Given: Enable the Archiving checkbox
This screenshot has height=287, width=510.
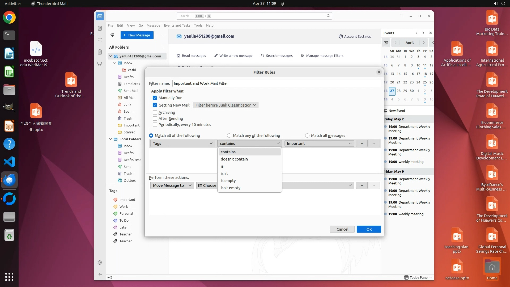Looking at the screenshot, I should [x=155, y=112].
